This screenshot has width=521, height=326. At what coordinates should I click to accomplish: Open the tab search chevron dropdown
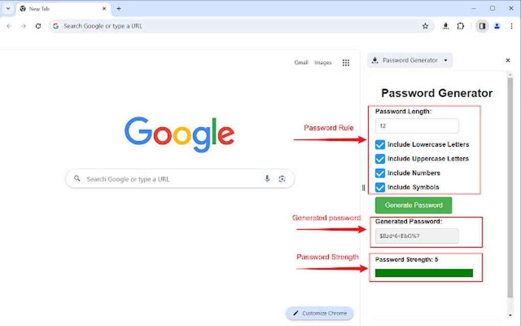[8, 8]
